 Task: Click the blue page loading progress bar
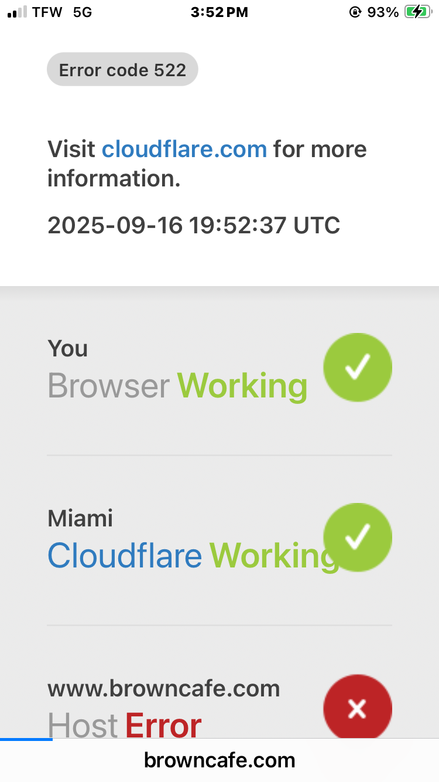pos(26,739)
